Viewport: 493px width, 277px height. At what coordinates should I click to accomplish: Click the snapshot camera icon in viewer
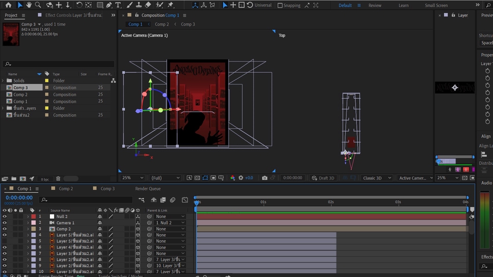[264, 178]
